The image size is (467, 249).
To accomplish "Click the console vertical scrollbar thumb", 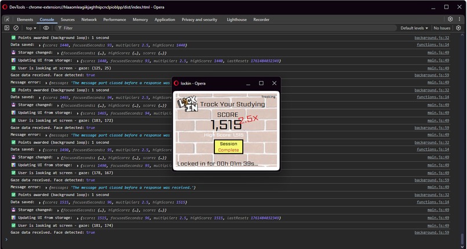I will click(462, 239).
